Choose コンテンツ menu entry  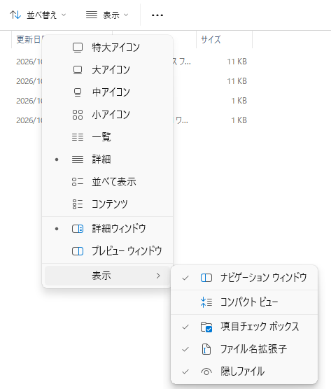click(x=107, y=204)
